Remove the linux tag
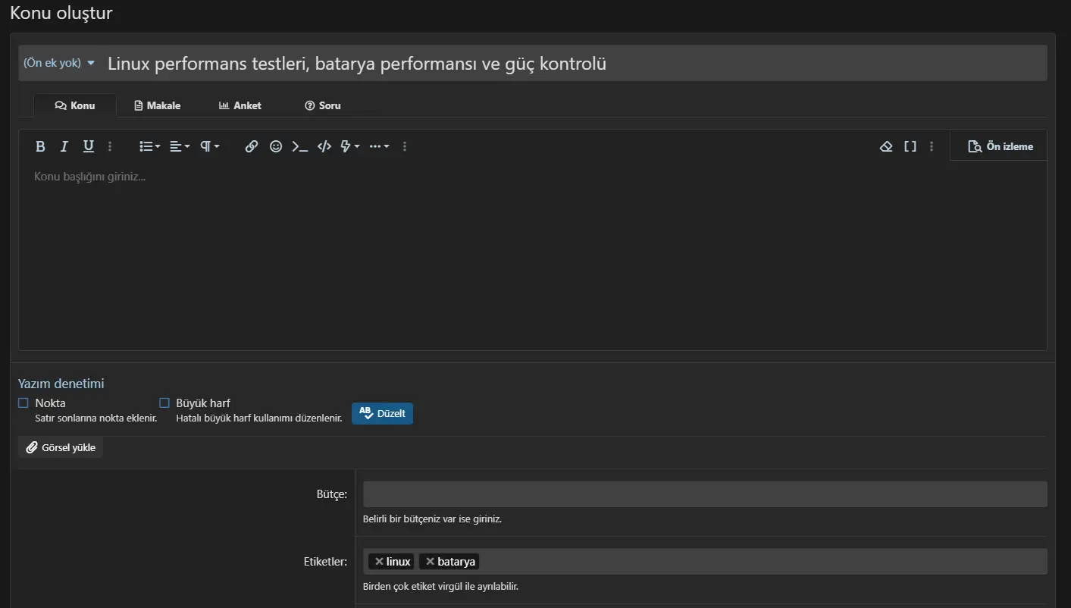The height and width of the screenshot is (608, 1071). pos(380,562)
